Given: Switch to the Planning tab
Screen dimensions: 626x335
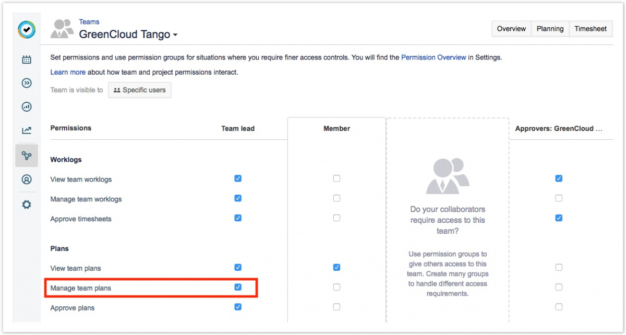Looking at the screenshot, I should click(550, 29).
